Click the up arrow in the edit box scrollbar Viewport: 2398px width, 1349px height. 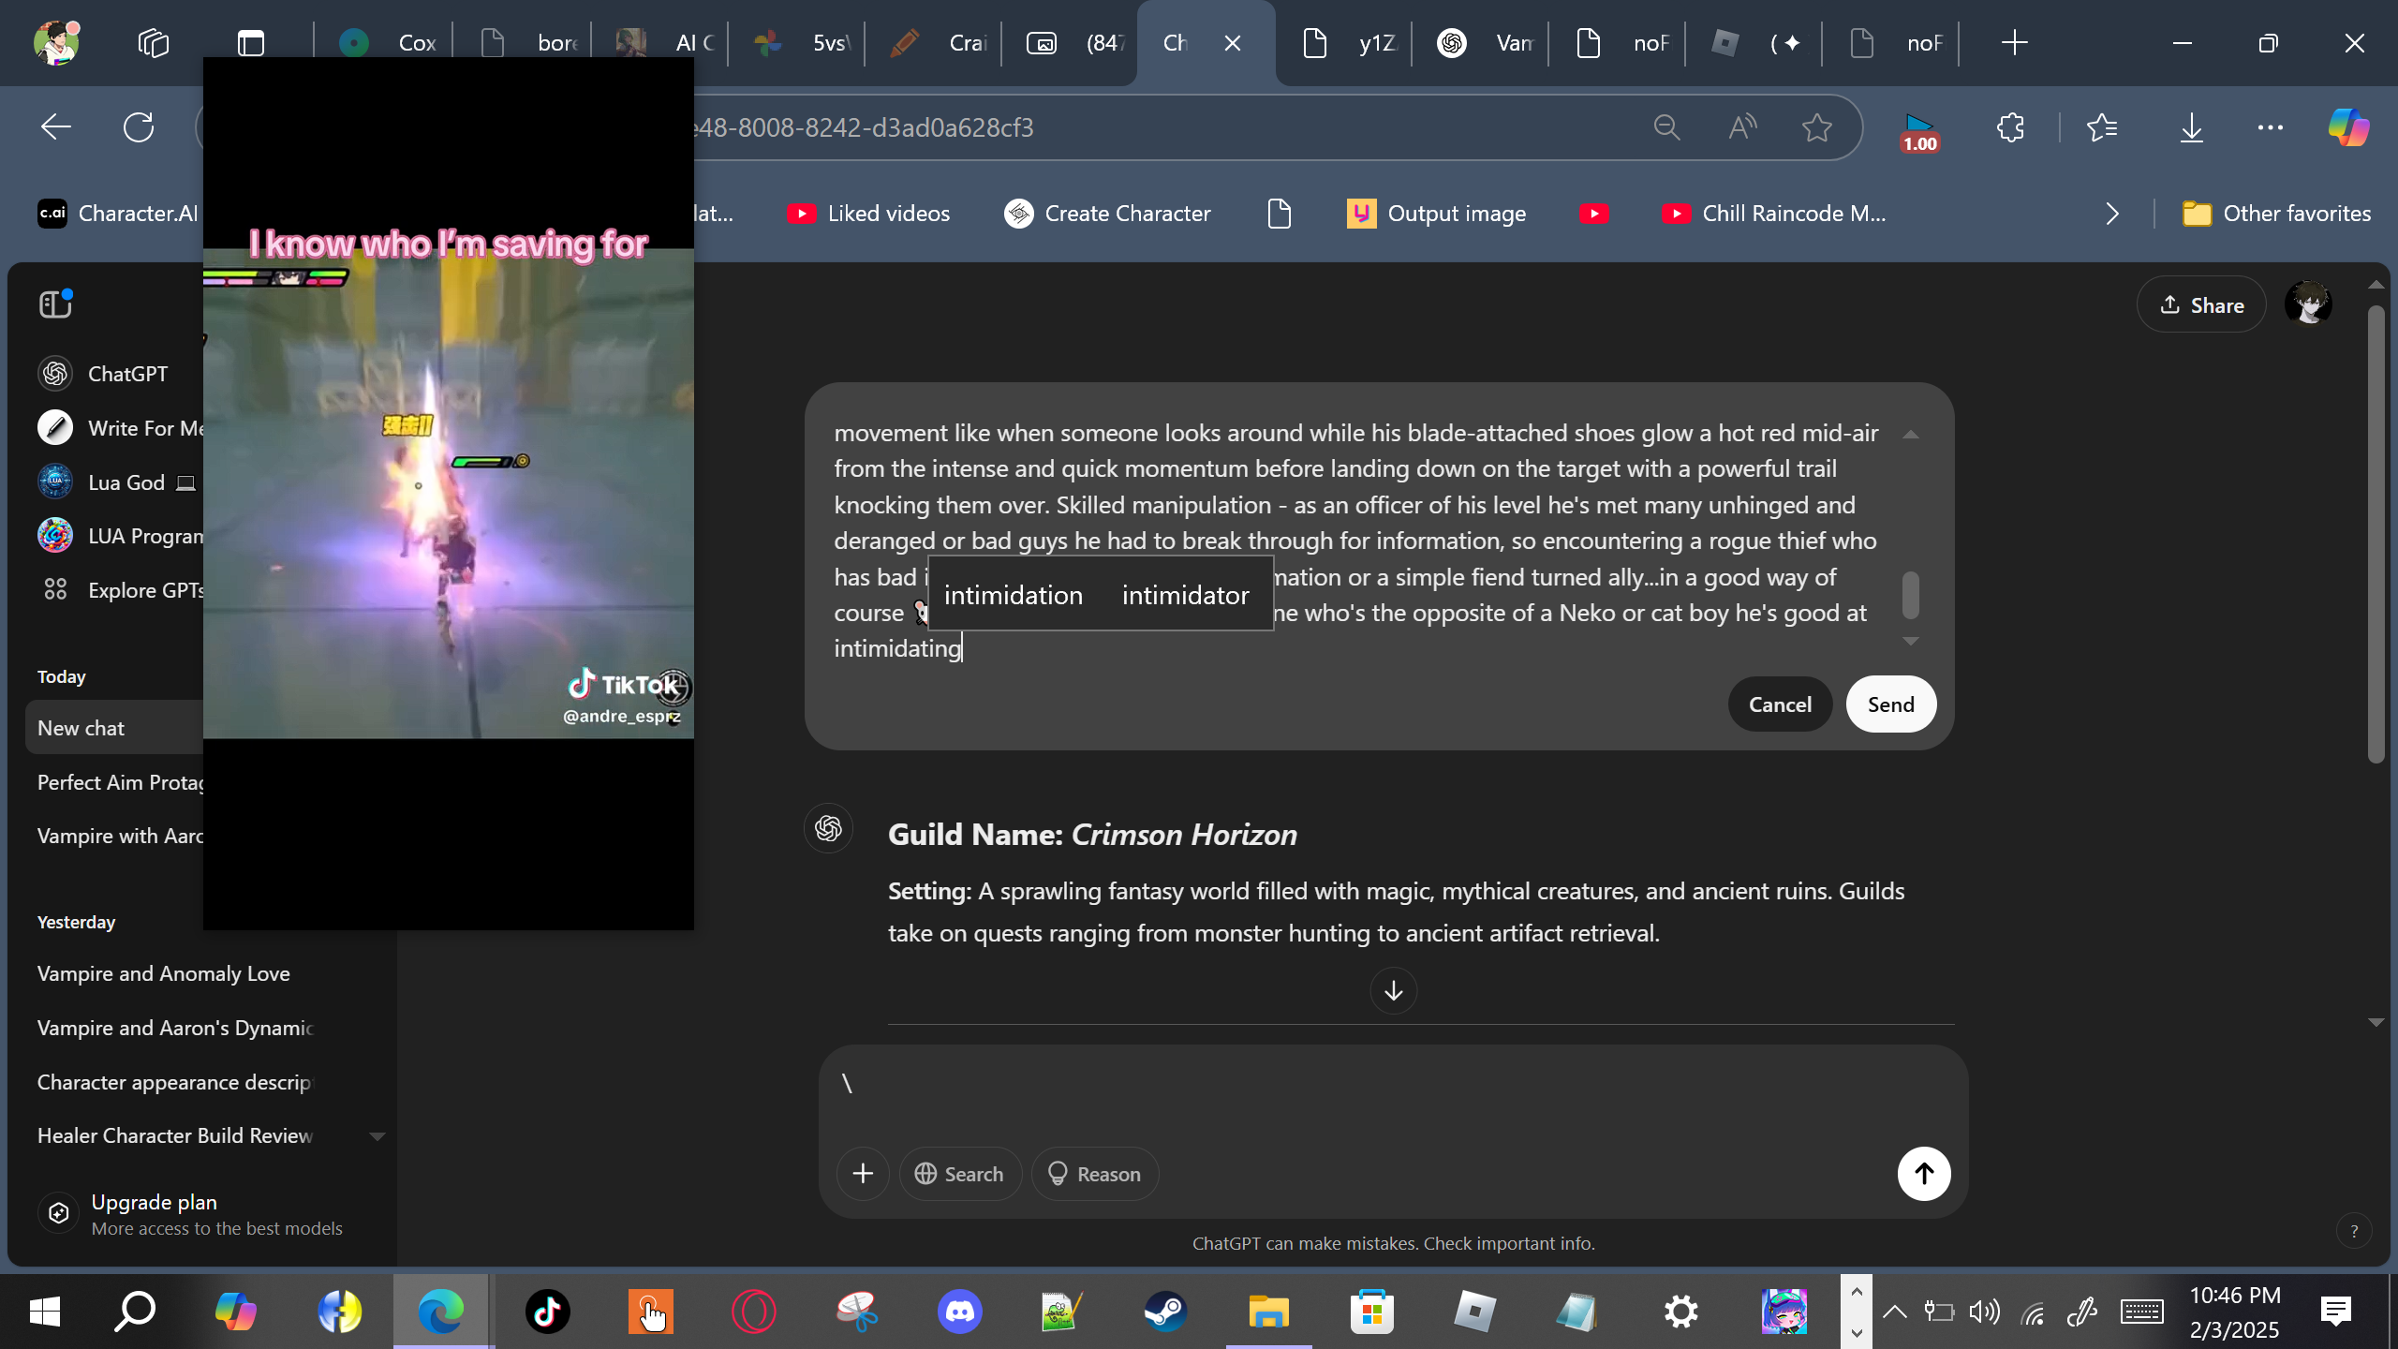(1911, 435)
